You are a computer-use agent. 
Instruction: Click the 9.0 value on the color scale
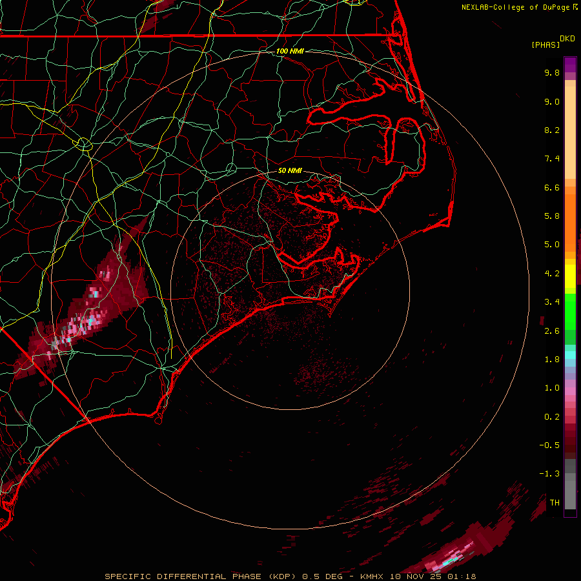click(x=552, y=101)
